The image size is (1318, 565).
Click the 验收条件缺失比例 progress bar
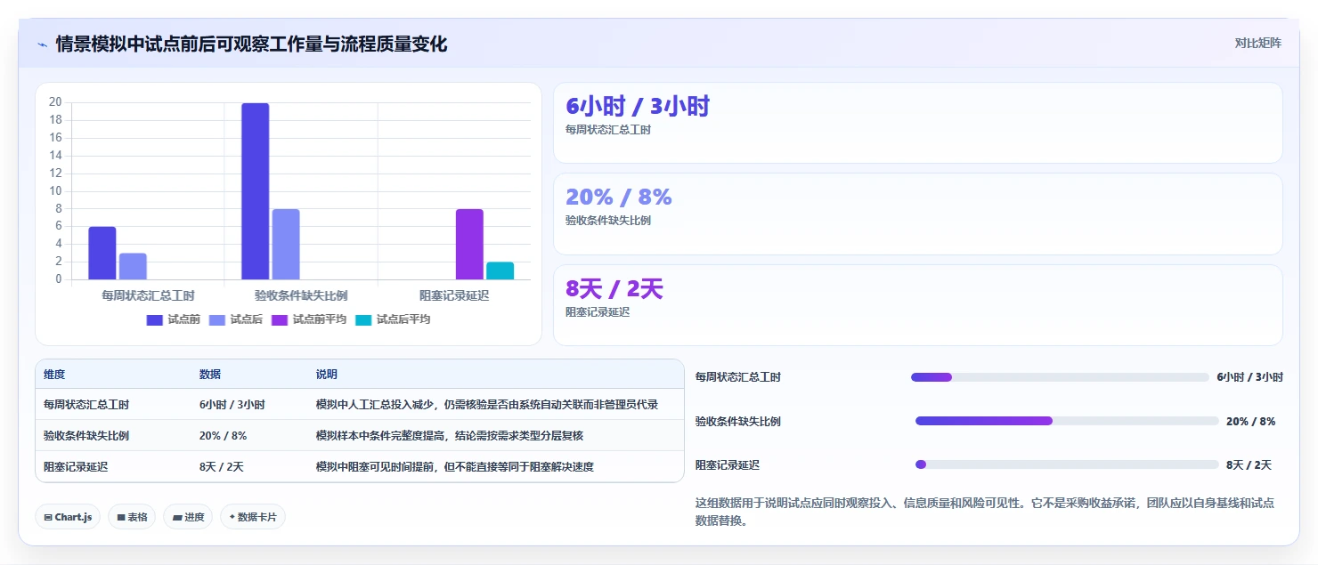click(1067, 421)
